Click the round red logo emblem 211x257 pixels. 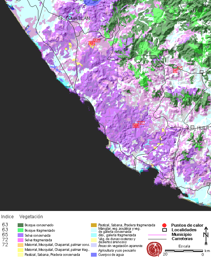pyautogui.click(x=154, y=249)
